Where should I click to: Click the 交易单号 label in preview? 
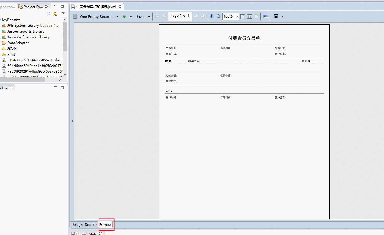[171, 48]
